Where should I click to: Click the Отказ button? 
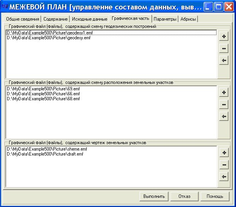click(184, 197)
